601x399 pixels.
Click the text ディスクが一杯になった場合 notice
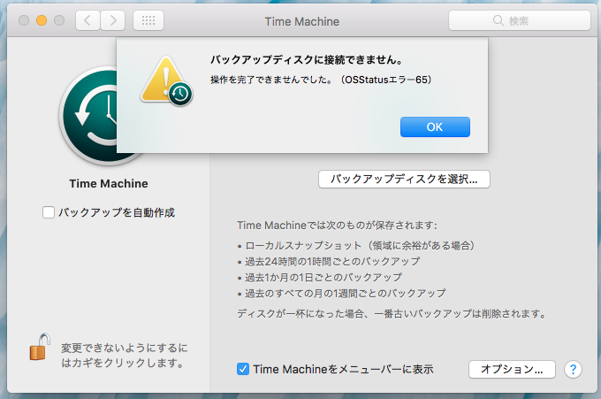(392, 314)
